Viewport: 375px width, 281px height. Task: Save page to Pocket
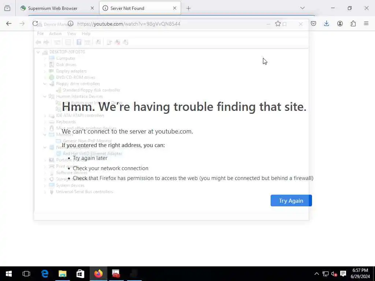[313, 23]
